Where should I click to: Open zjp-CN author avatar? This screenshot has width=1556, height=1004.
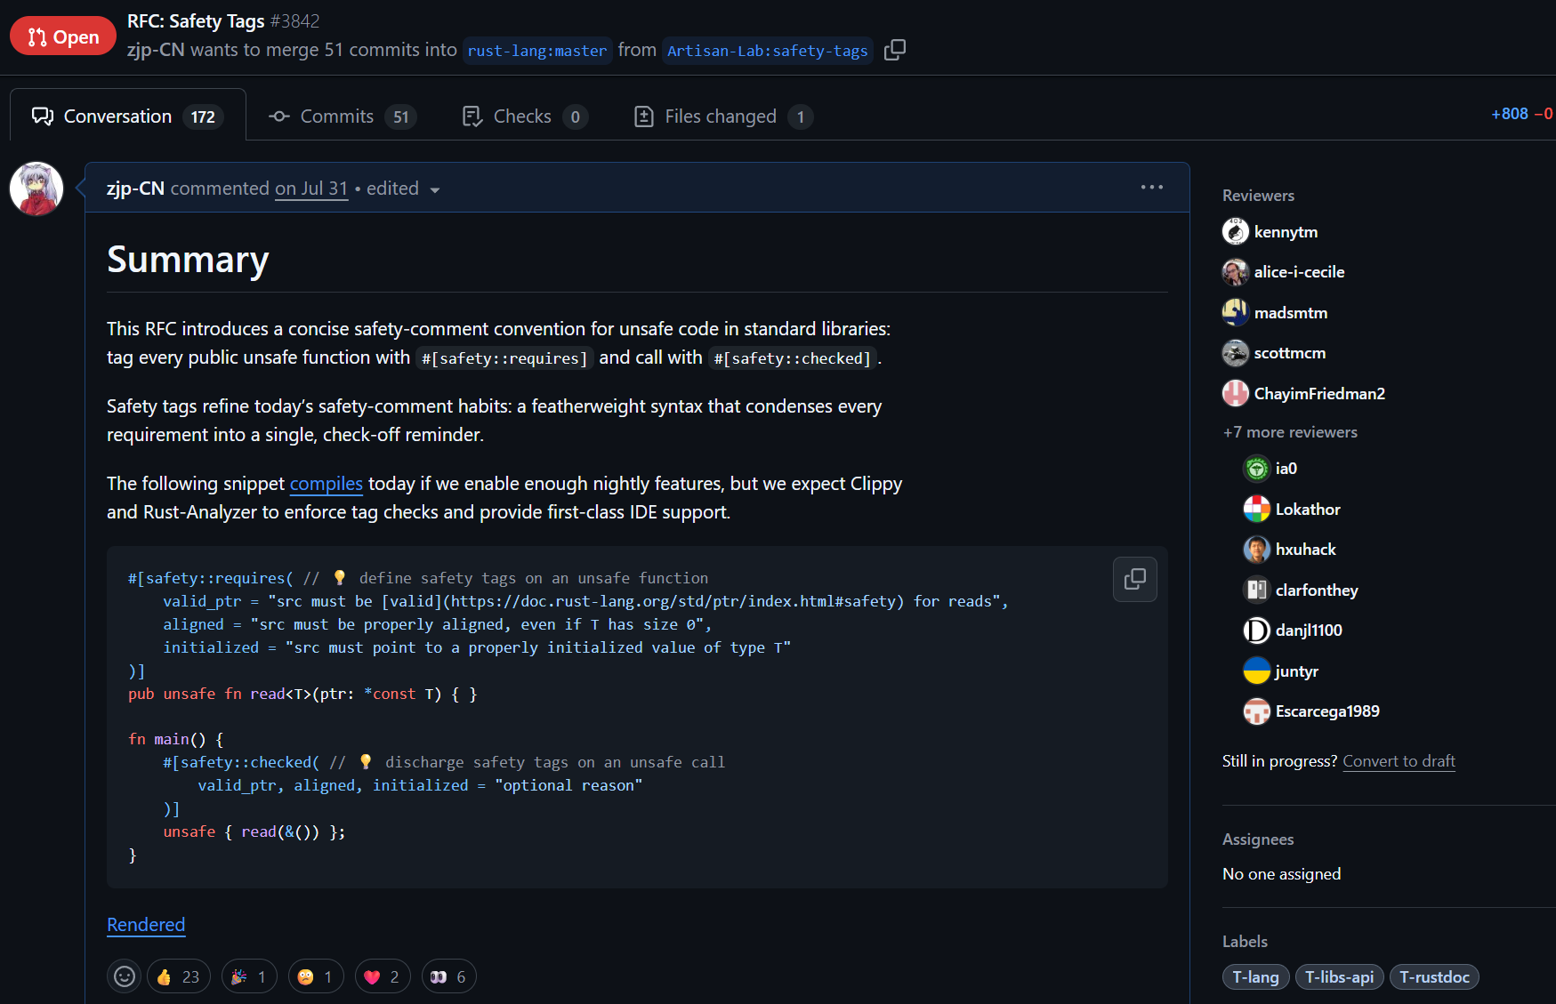(36, 189)
